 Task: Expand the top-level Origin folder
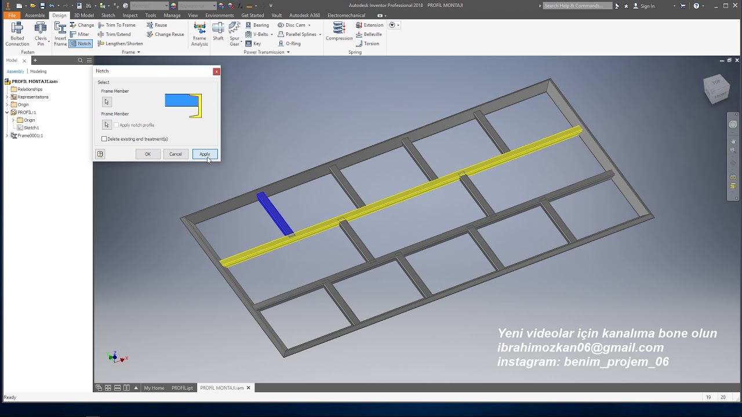coord(7,104)
